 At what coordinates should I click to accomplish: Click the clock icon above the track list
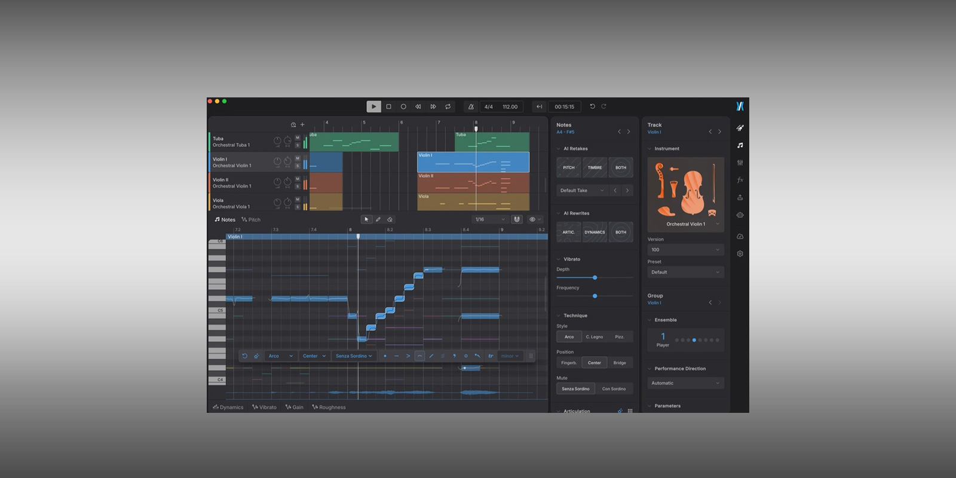click(293, 125)
